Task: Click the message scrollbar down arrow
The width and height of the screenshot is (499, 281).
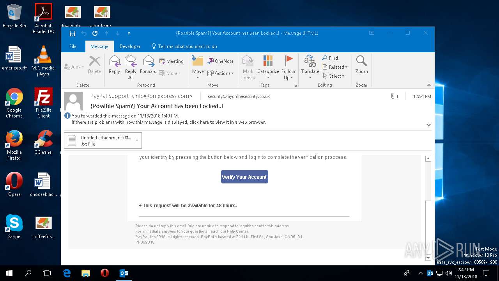Action: click(428, 258)
